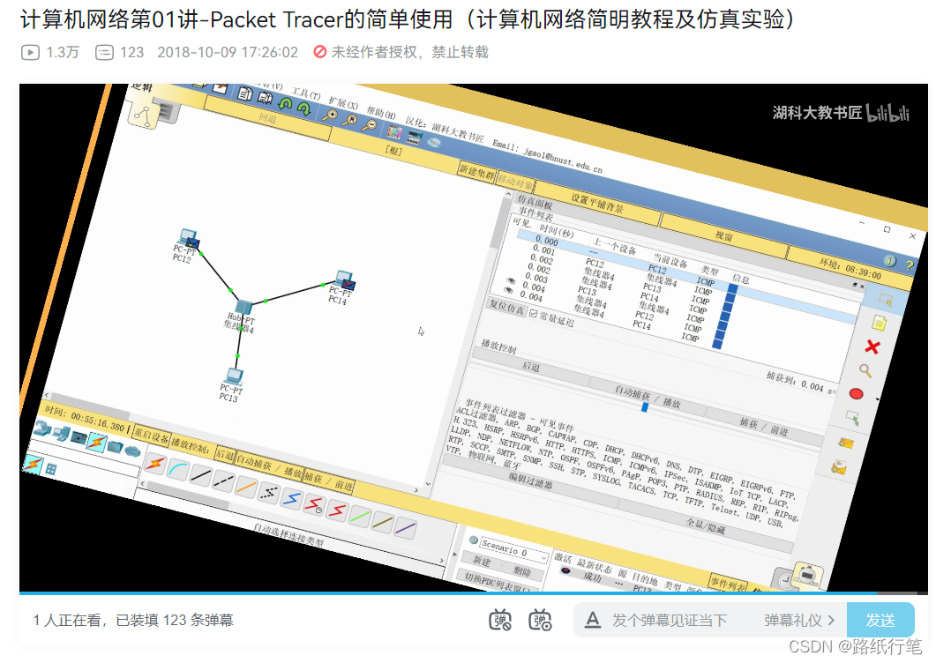Screen dimensions: 936x663
Task: Click the inspect magnifier tool in sidebar
Action: (865, 370)
